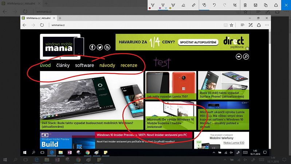Redo the ink stroke
Screen dimensions: 291x164
225,5
